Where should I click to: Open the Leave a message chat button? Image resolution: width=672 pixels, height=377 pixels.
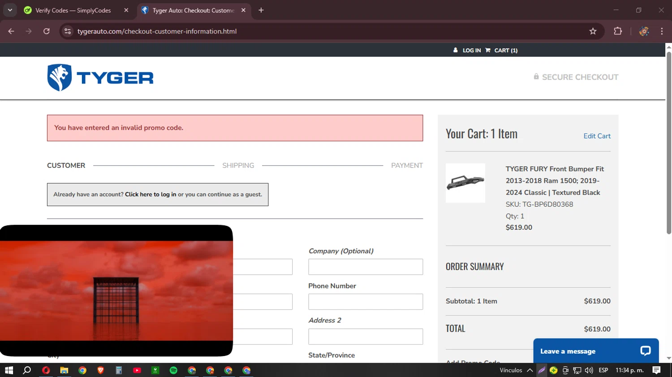click(596, 351)
